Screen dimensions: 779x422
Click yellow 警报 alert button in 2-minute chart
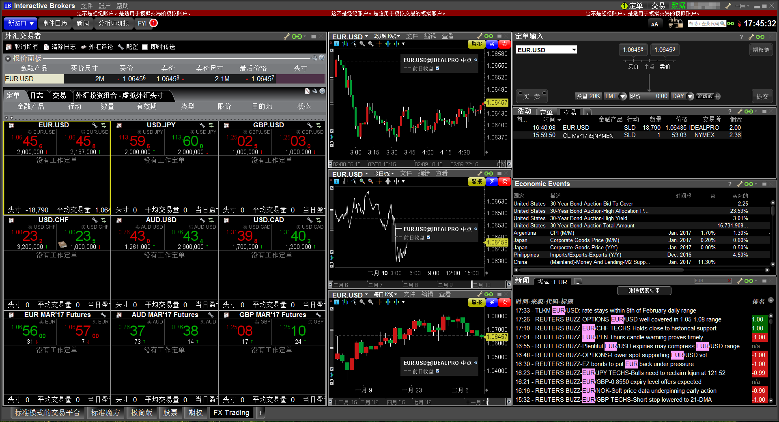[476, 44]
